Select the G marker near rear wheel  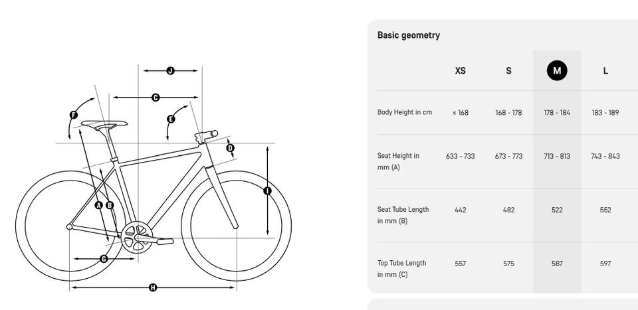(x=104, y=259)
